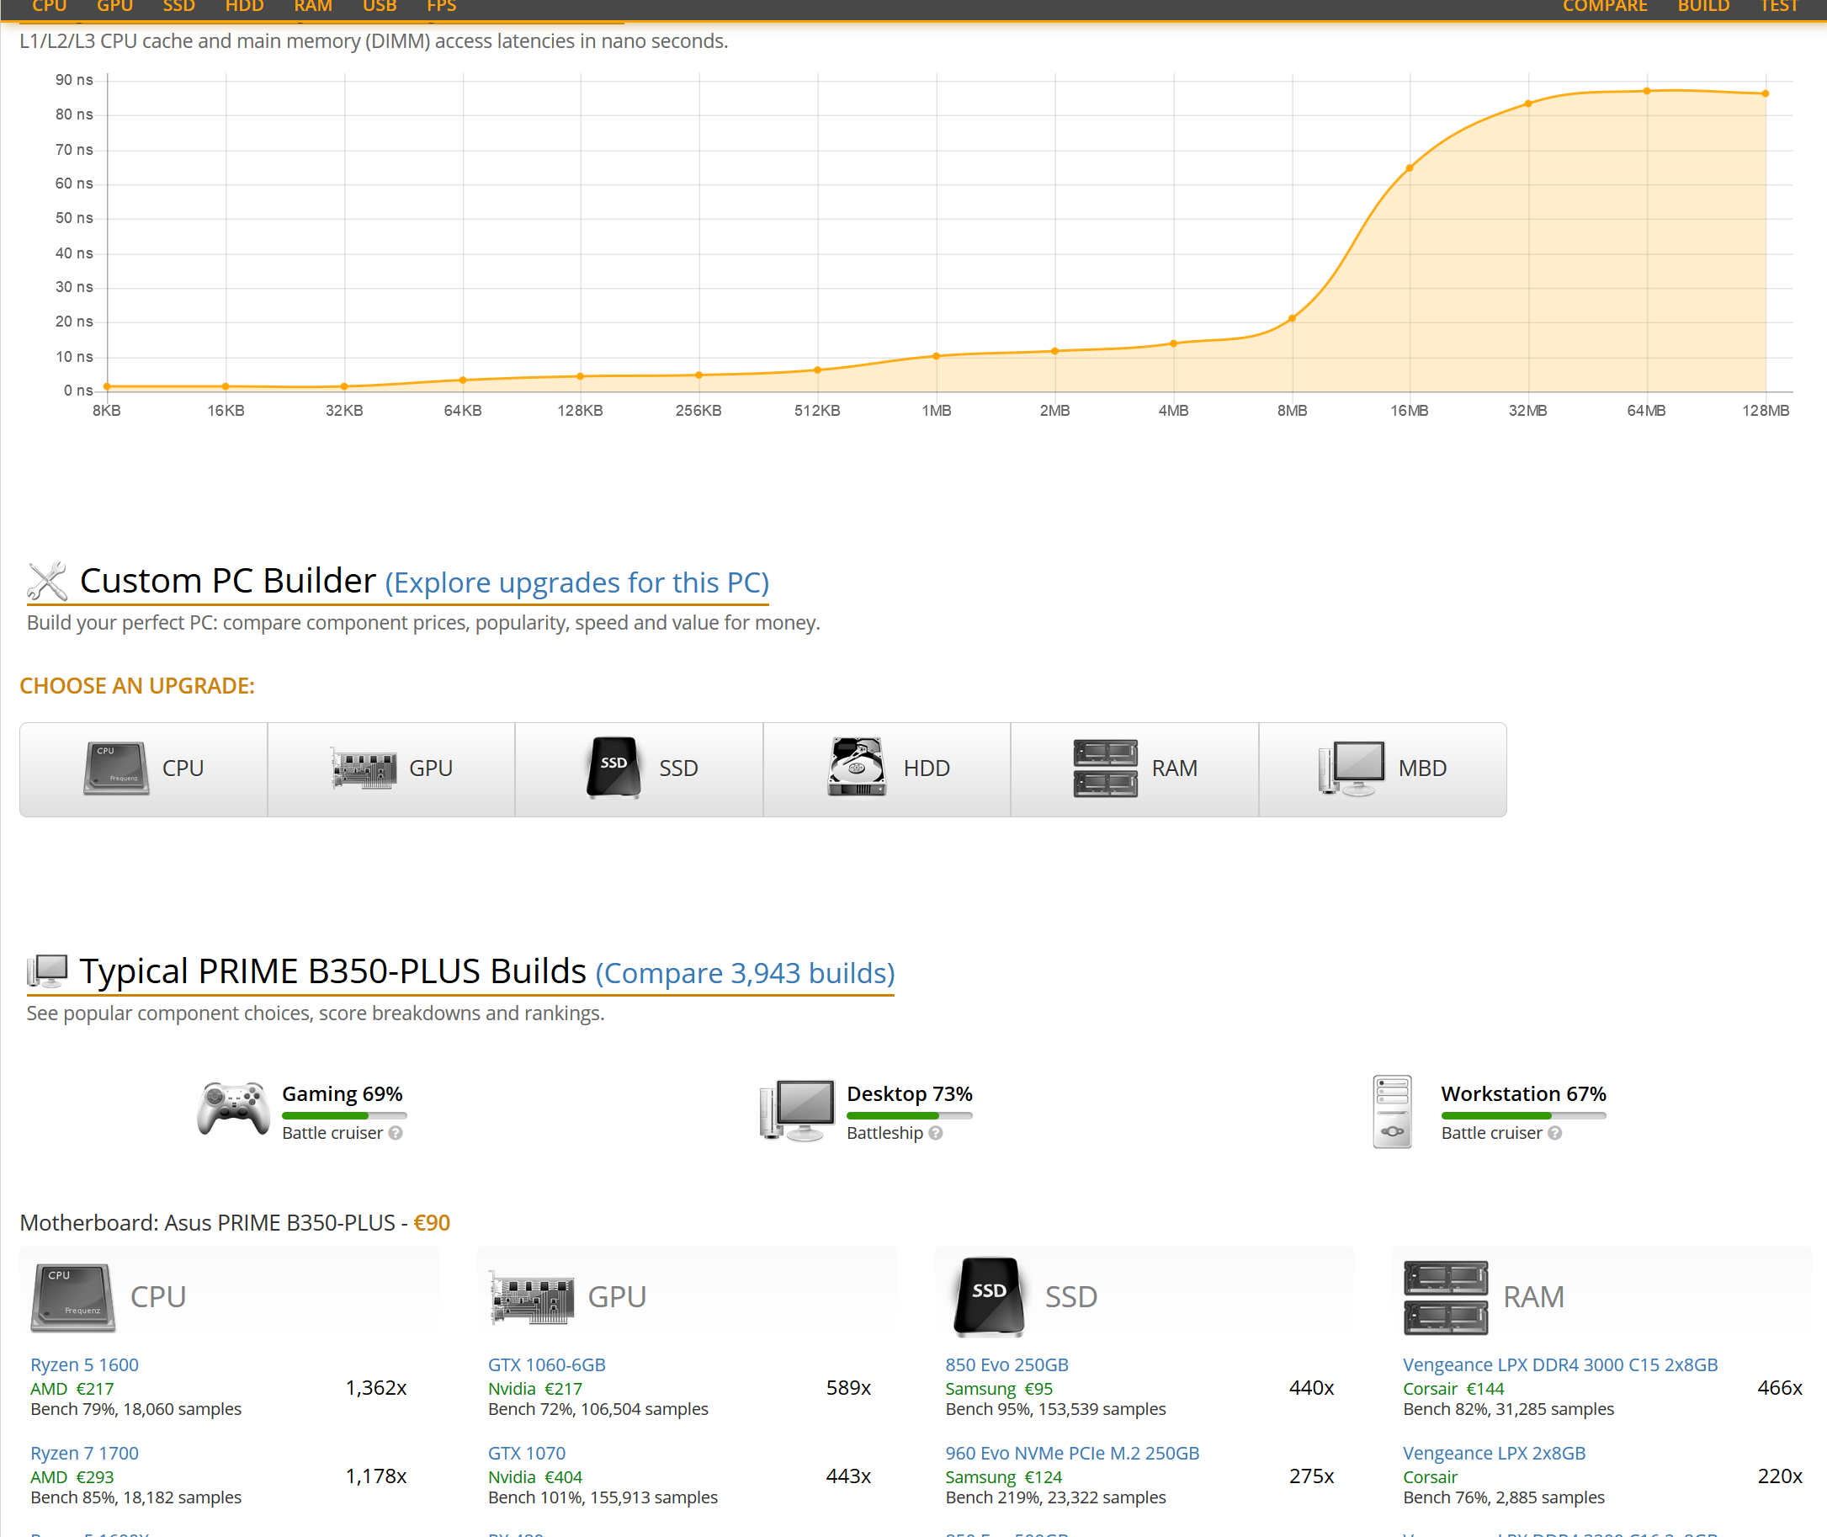Open Compare 3,943 builds link

point(745,972)
